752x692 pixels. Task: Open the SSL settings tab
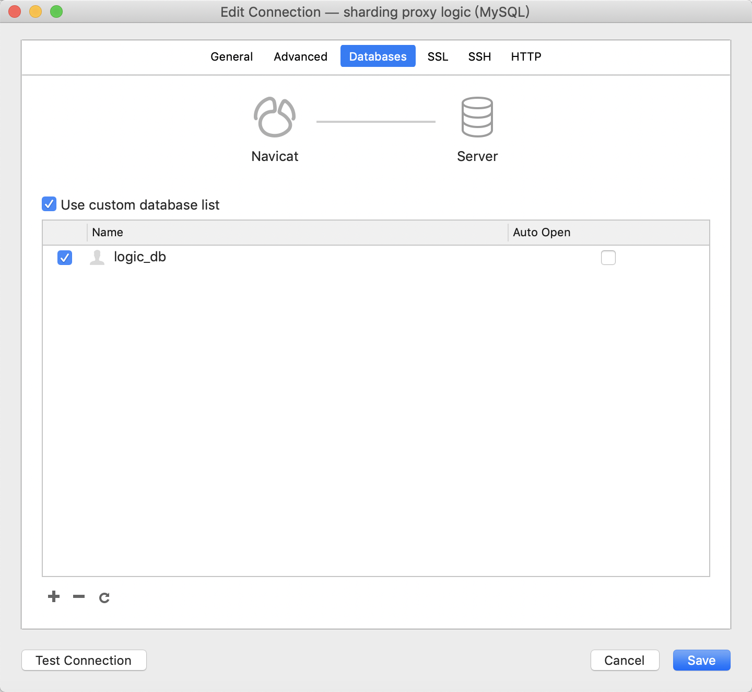[438, 56]
